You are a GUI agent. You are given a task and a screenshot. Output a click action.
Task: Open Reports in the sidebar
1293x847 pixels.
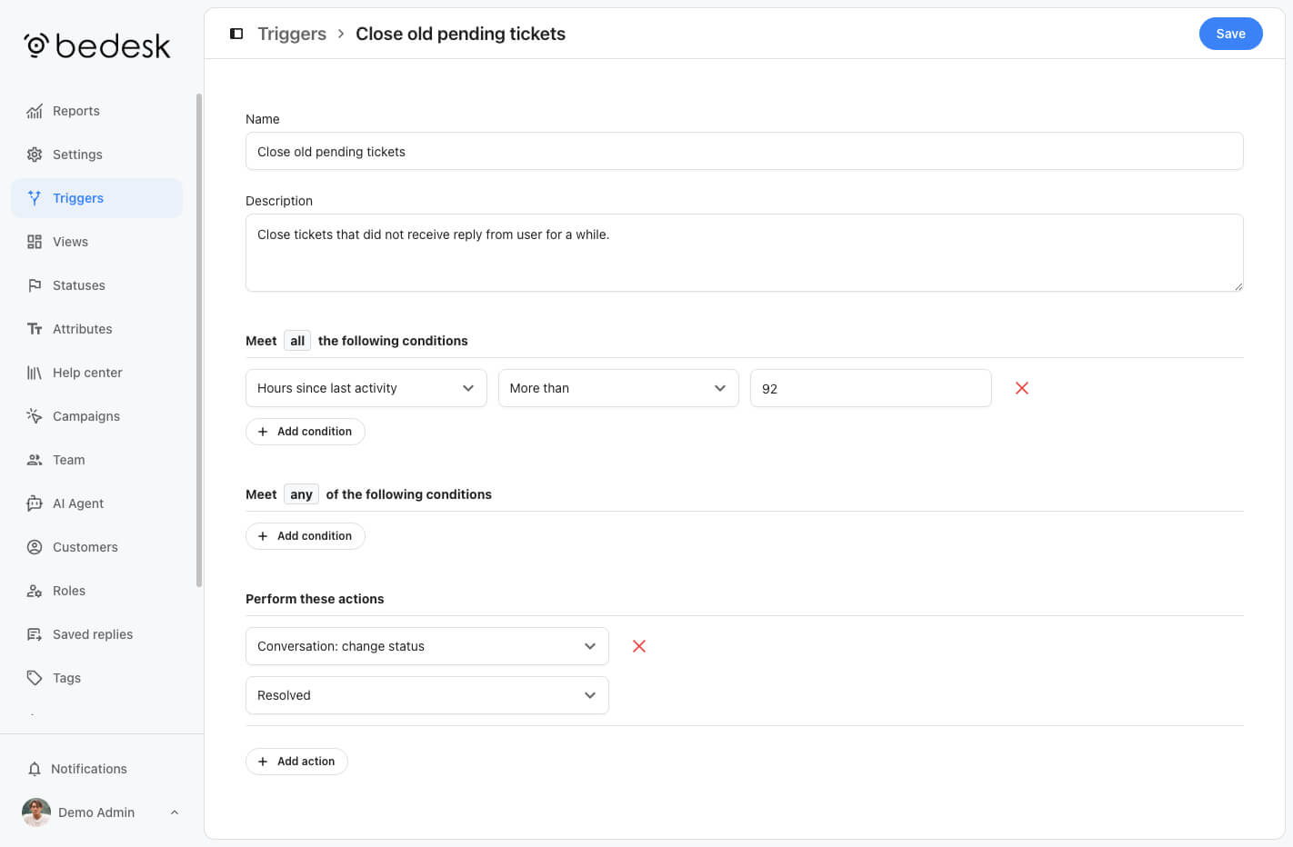click(x=96, y=111)
